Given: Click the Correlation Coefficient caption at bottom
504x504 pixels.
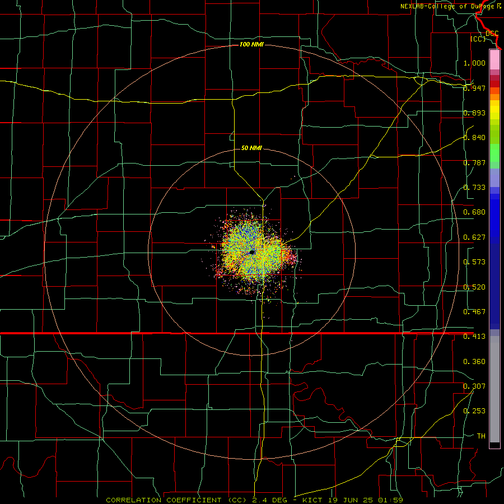Looking at the screenshot, I should coord(255,500).
